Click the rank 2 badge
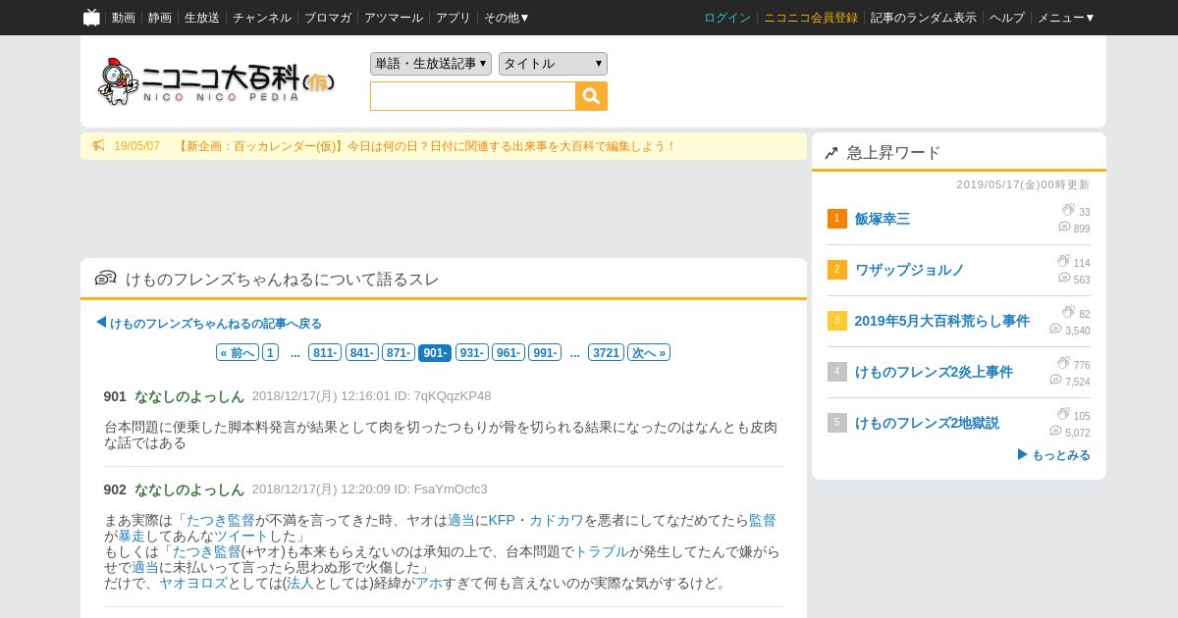This screenshot has height=618, width=1178. pyautogui.click(x=836, y=270)
